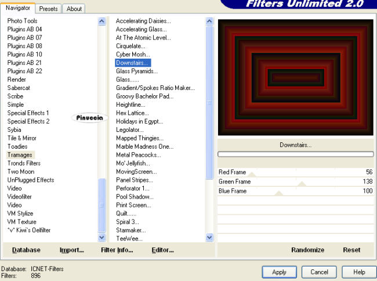Open the Import... dialog
Viewport: 377px width, 281px height.
pos(72,250)
